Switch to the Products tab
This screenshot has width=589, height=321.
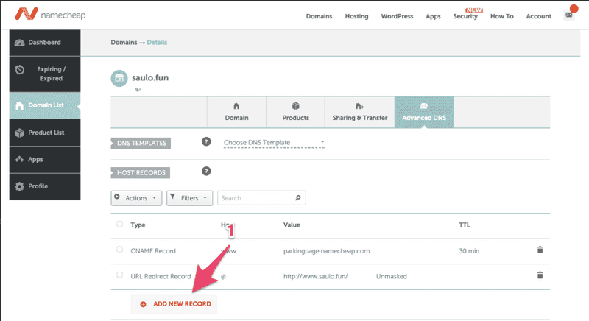pyautogui.click(x=296, y=112)
